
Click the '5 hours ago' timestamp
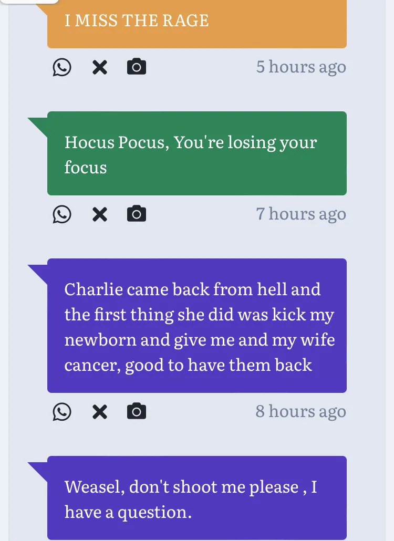300,67
